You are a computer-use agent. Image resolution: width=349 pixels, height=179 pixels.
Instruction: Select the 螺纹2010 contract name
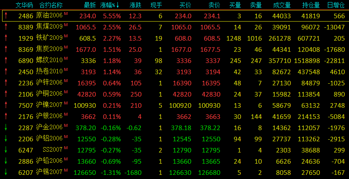pos(49,60)
